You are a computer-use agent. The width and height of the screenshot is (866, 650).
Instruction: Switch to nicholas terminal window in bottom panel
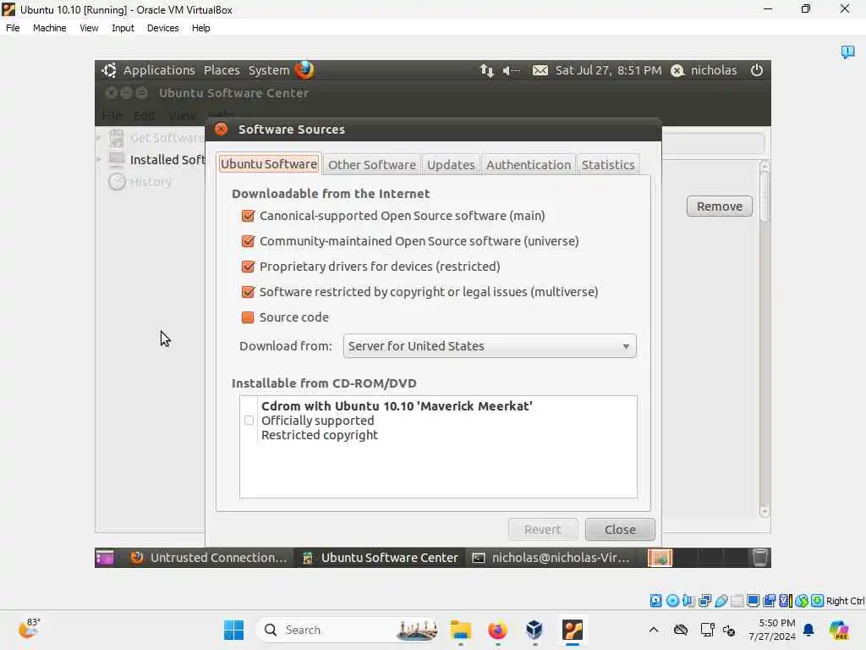pos(551,558)
